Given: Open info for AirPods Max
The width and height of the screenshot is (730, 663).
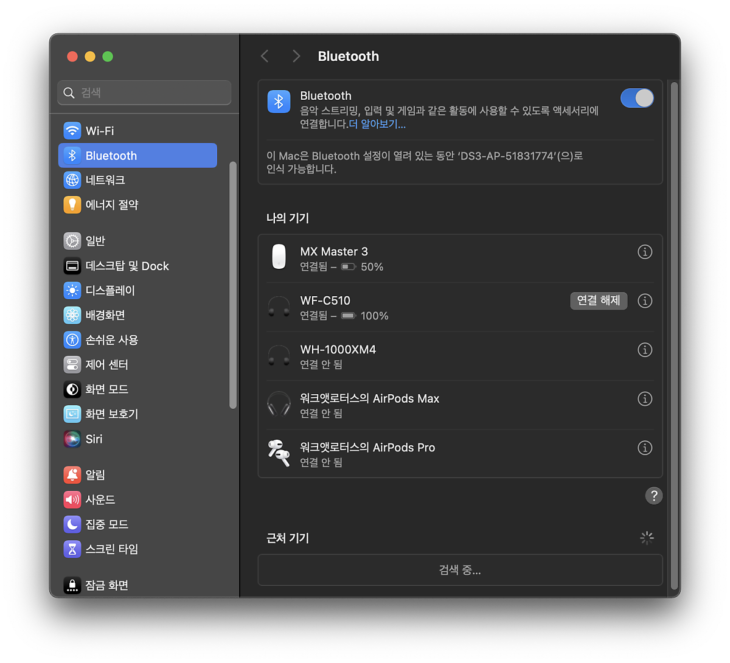Looking at the screenshot, I should point(645,398).
